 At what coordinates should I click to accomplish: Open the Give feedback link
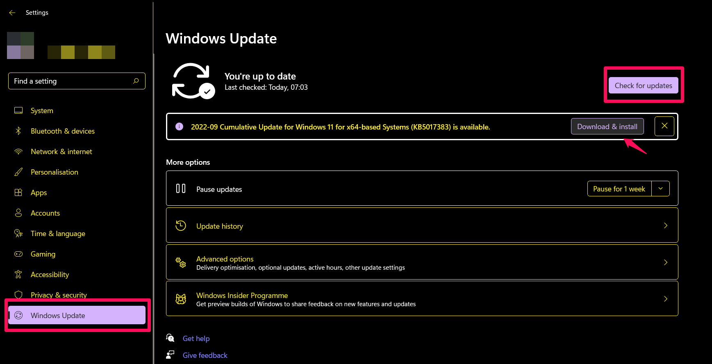205,355
